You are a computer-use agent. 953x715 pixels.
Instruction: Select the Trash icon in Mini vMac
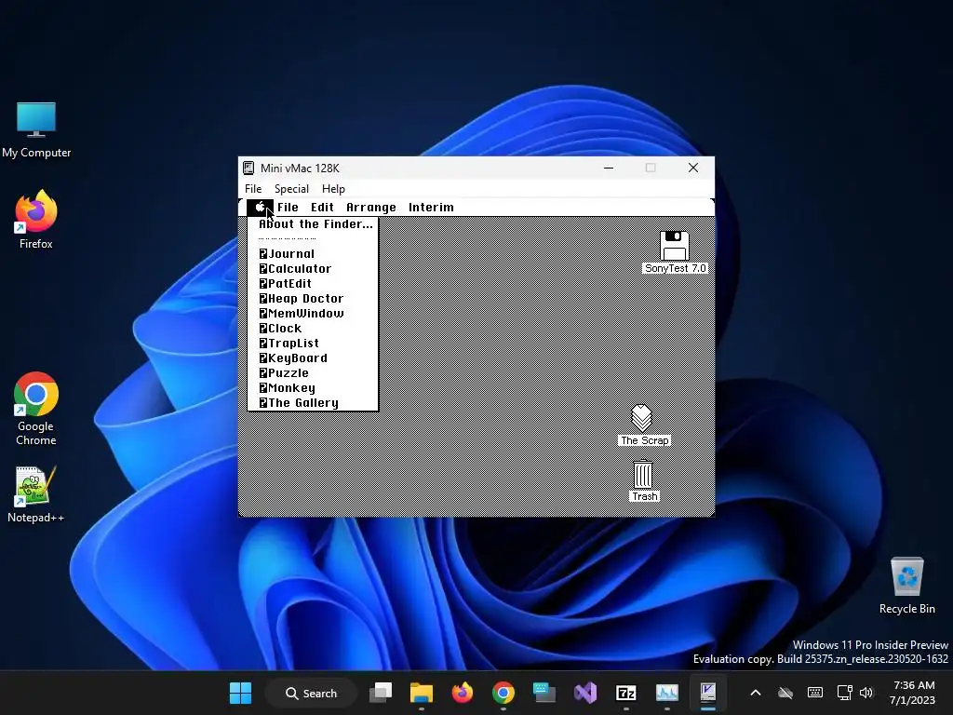(x=643, y=474)
